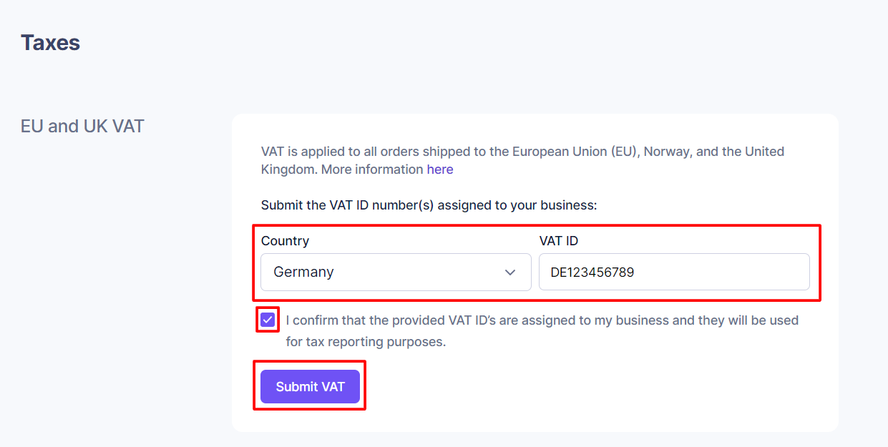Click the Taxes page heading
The image size is (888, 447).
[x=50, y=43]
